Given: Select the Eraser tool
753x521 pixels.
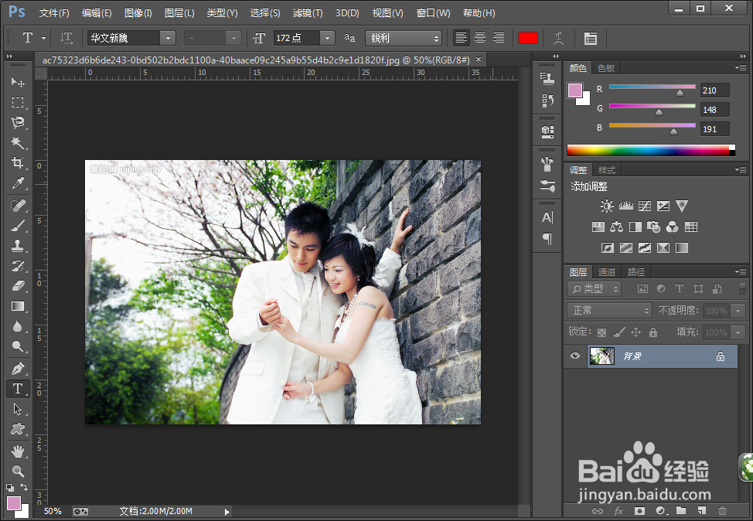Looking at the screenshot, I should pyautogui.click(x=18, y=286).
